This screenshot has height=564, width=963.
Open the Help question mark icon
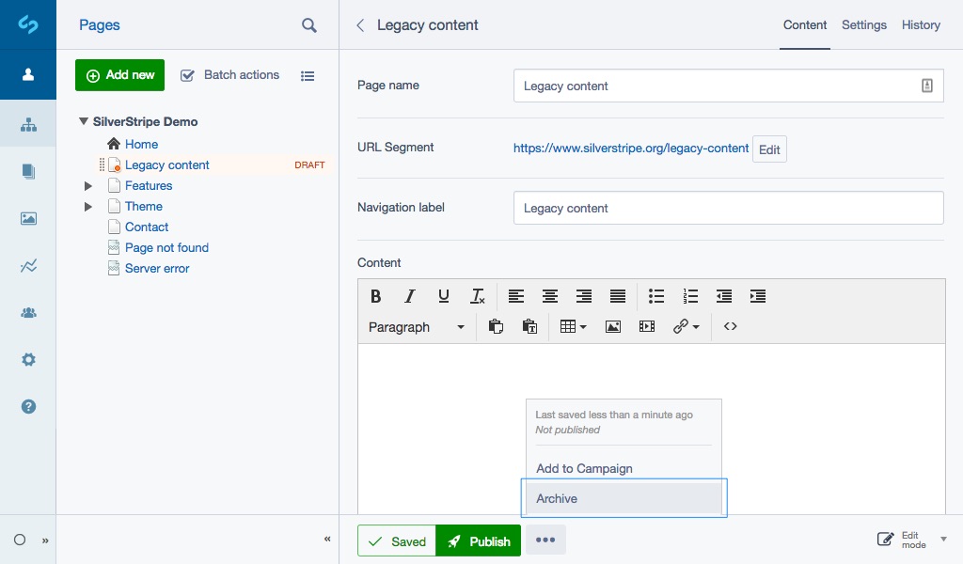[x=28, y=406]
